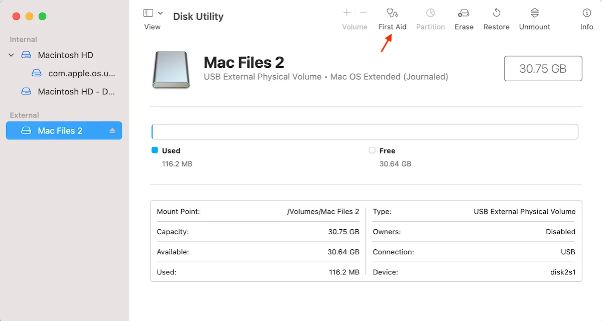602x321 pixels.
Task: Click the Restore arrow icon
Action: click(497, 13)
